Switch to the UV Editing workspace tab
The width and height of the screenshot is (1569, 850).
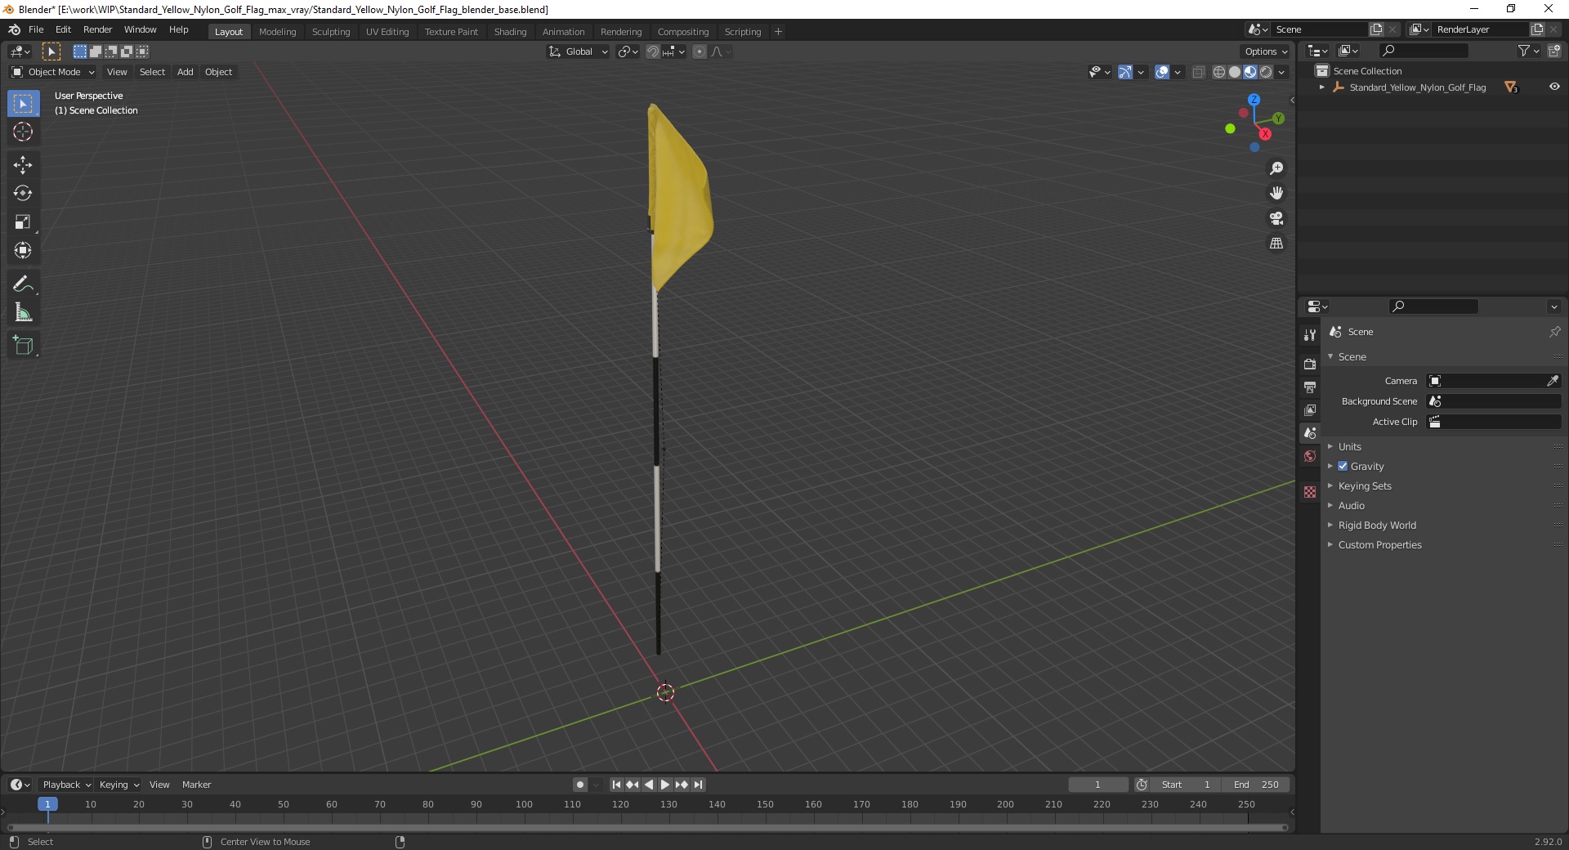pyautogui.click(x=387, y=32)
